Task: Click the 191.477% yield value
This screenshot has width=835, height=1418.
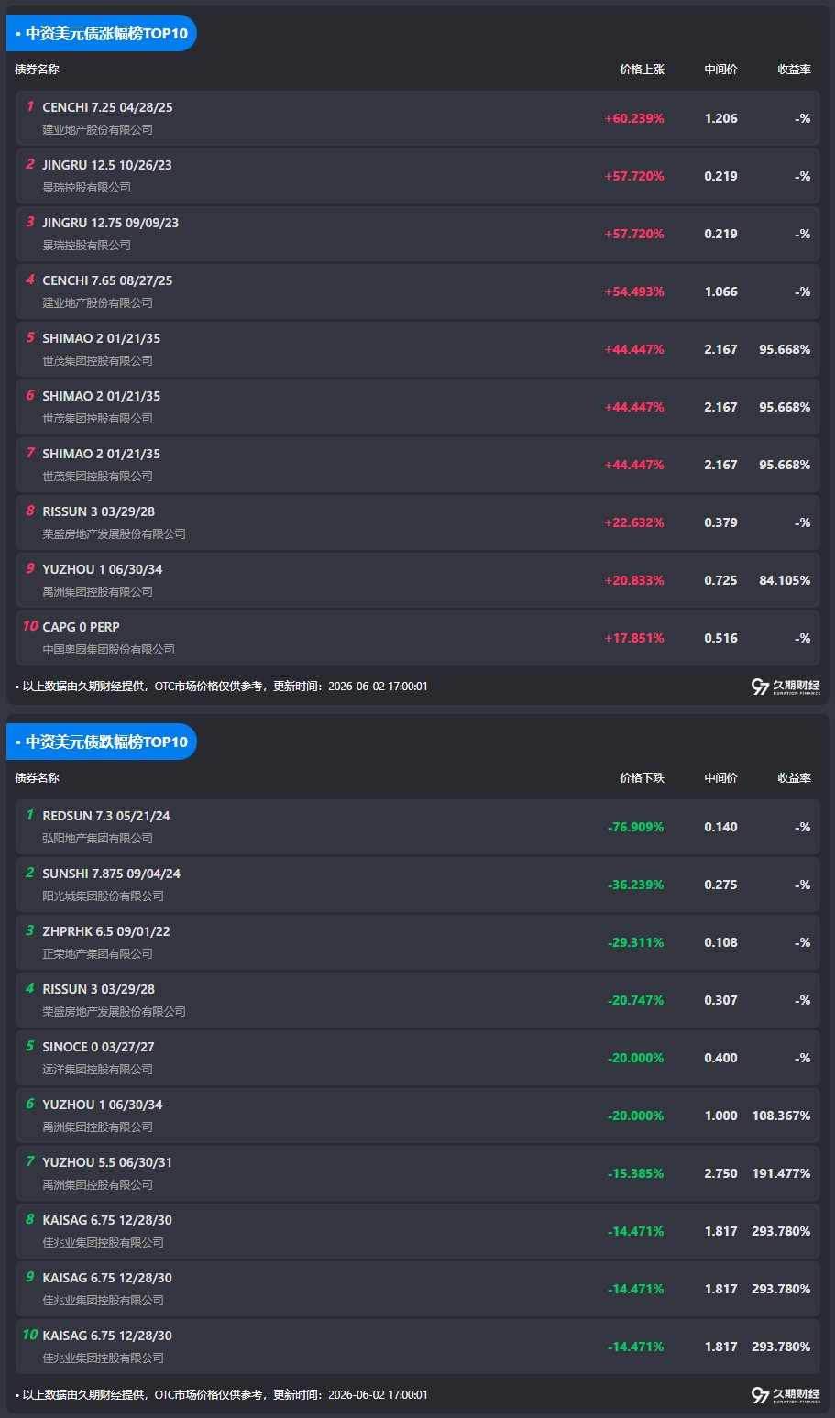Action: [x=781, y=1173]
